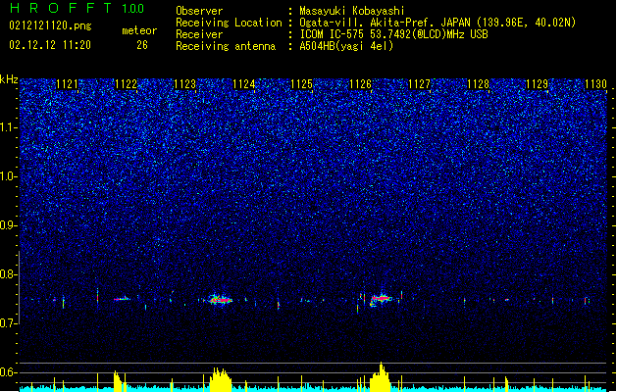Screen dimensions: 617x392
Task: Click antenna value A504HB(yagi 4el)
Action: 346,46
